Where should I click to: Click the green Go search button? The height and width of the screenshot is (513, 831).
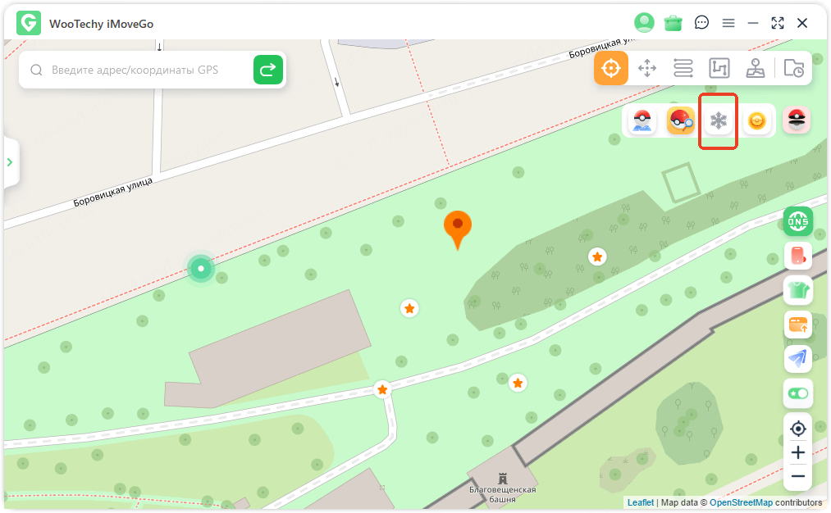tap(268, 70)
